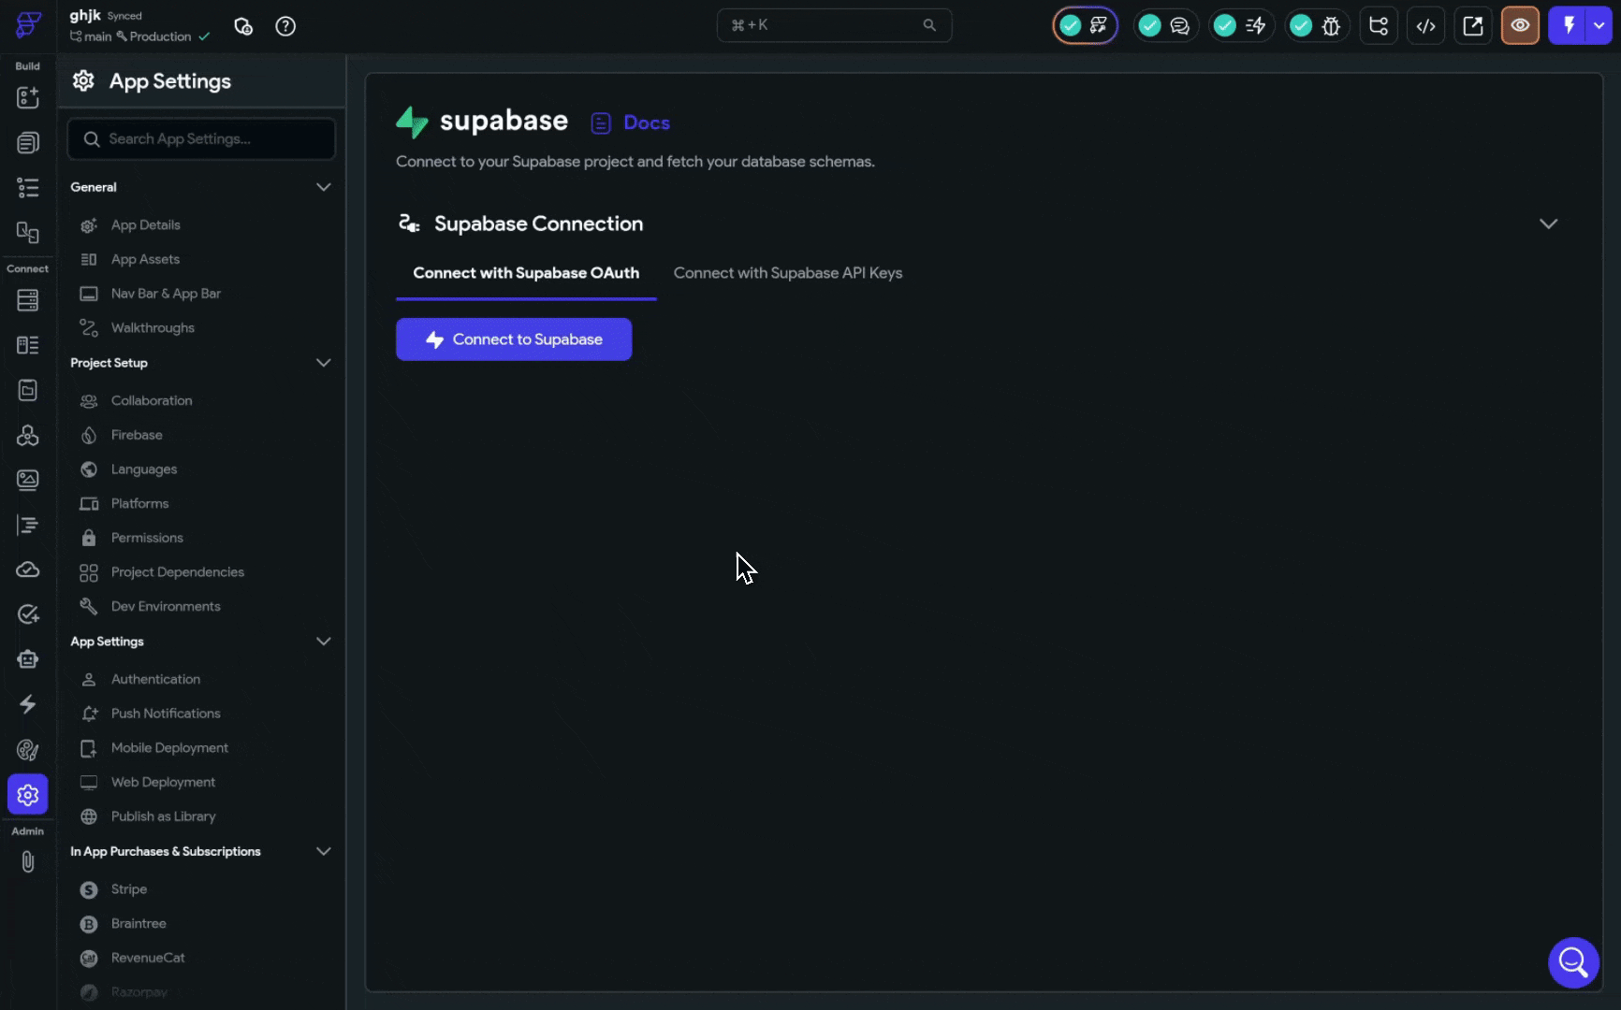
Task: Select the Connect with Supabase OAuth tab
Action: (x=526, y=273)
